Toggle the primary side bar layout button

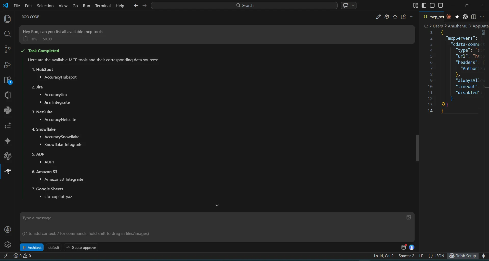tap(424, 5)
